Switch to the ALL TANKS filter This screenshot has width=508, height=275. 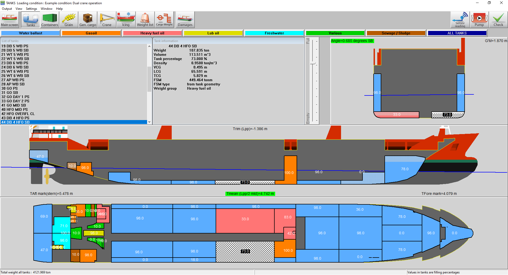point(457,33)
